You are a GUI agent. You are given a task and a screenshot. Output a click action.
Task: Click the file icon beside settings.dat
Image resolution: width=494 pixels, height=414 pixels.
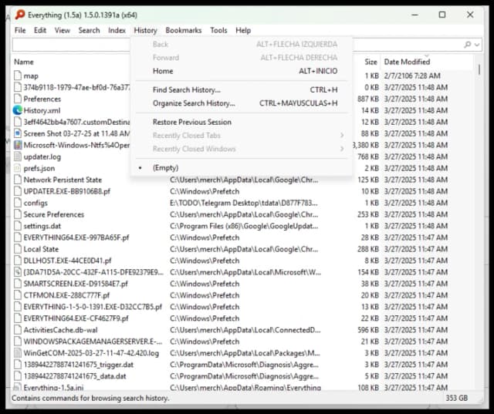tap(18, 226)
